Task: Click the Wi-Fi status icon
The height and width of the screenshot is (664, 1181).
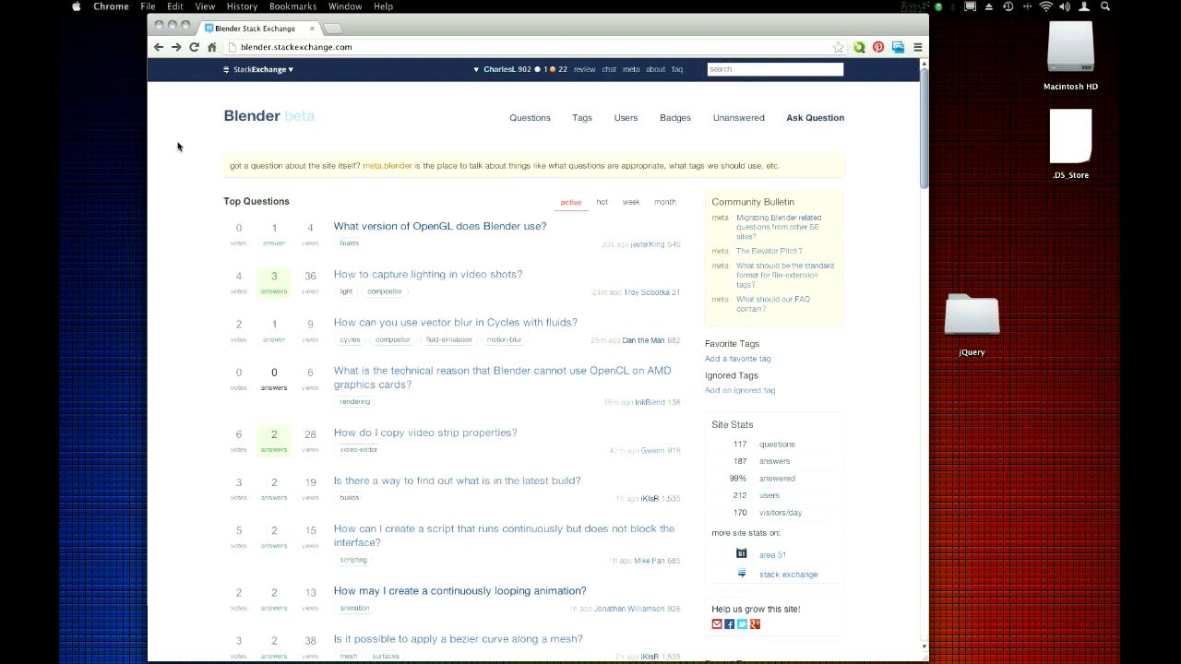Action: click(1045, 6)
